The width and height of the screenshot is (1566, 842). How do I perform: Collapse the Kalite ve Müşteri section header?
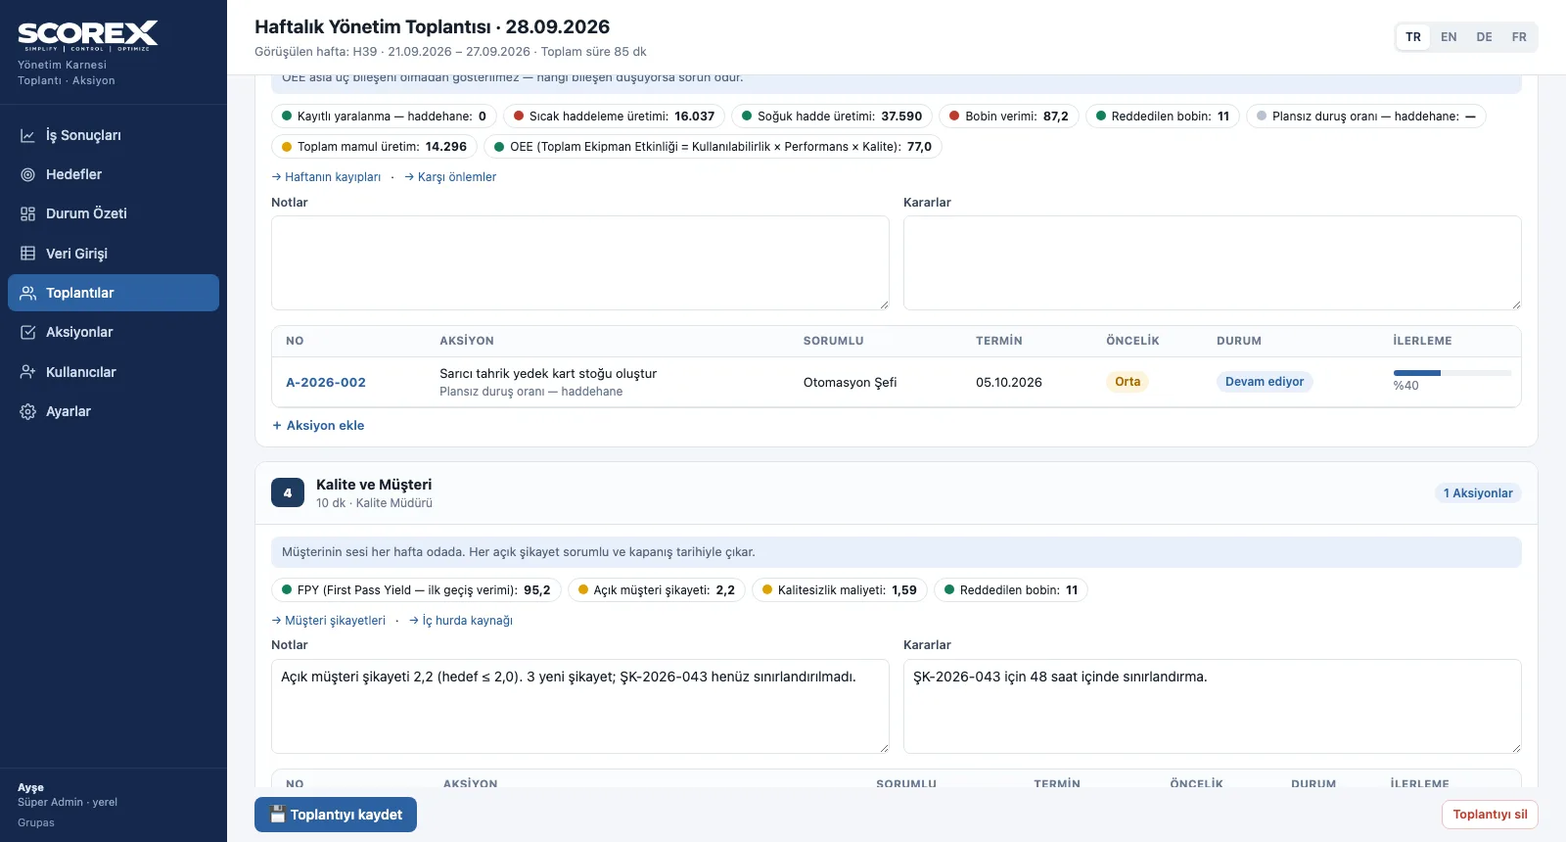click(896, 492)
